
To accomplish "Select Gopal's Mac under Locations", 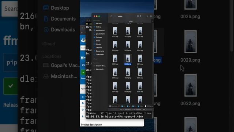I will point(99,66).
